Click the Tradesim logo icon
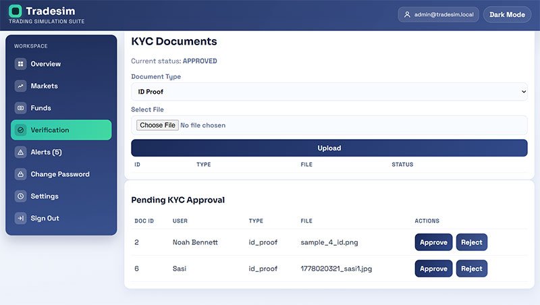This screenshot has height=305, width=540. [x=15, y=11]
